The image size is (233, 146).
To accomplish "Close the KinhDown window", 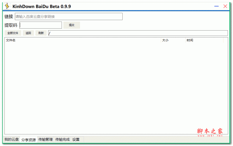I will pyautogui.click(x=225, y=6).
